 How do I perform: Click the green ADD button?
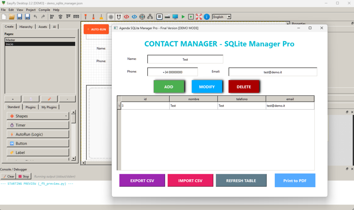(169, 87)
